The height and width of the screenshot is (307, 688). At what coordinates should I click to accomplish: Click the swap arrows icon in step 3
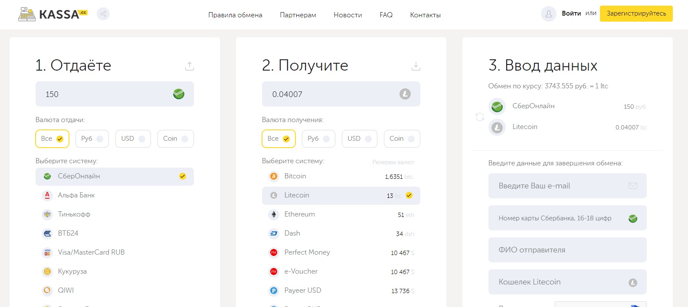480,117
